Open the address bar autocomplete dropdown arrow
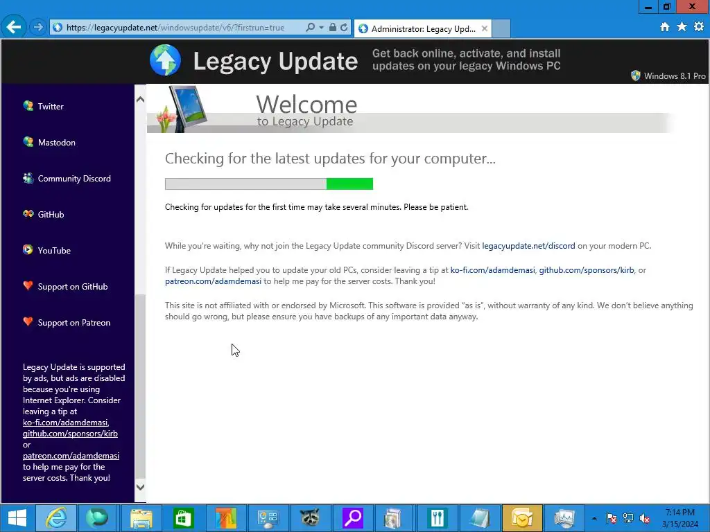The image size is (710, 532). (x=321, y=27)
